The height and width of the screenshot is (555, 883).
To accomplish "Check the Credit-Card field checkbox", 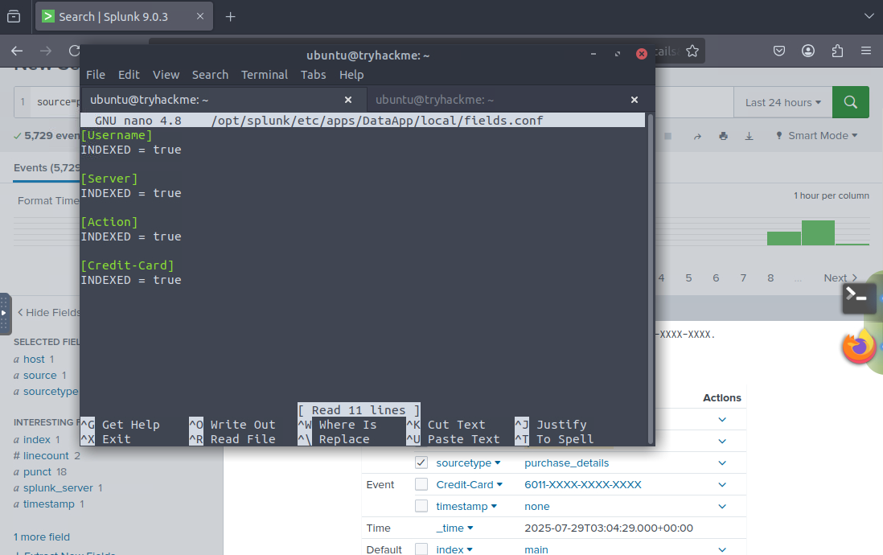I will click(x=421, y=484).
